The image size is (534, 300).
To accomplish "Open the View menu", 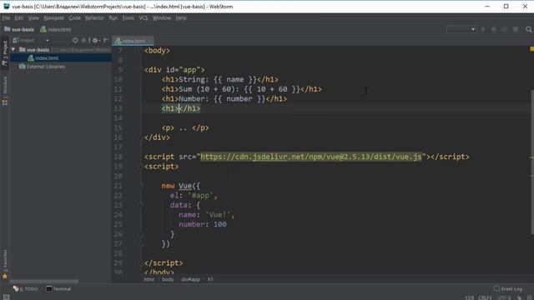I will pyautogui.click(x=33, y=18).
